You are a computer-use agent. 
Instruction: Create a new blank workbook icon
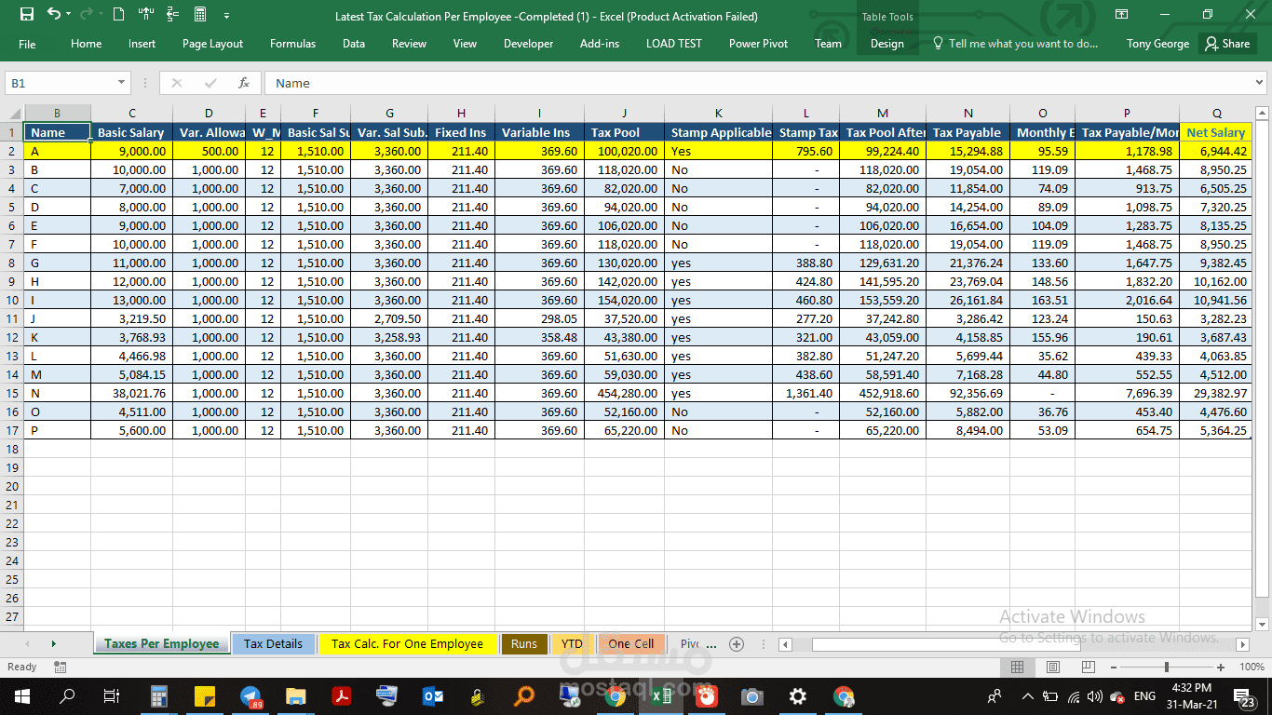118,14
